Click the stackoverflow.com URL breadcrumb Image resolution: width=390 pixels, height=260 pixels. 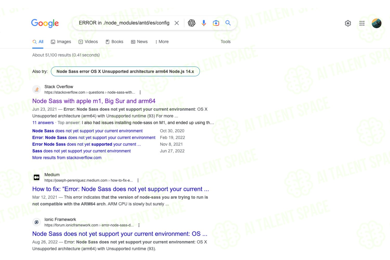90,92
